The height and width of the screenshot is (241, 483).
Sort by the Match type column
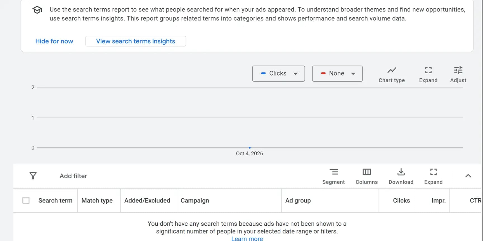tap(97, 201)
